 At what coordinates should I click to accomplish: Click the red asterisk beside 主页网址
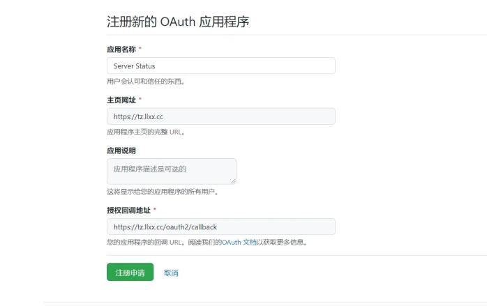point(140,99)
